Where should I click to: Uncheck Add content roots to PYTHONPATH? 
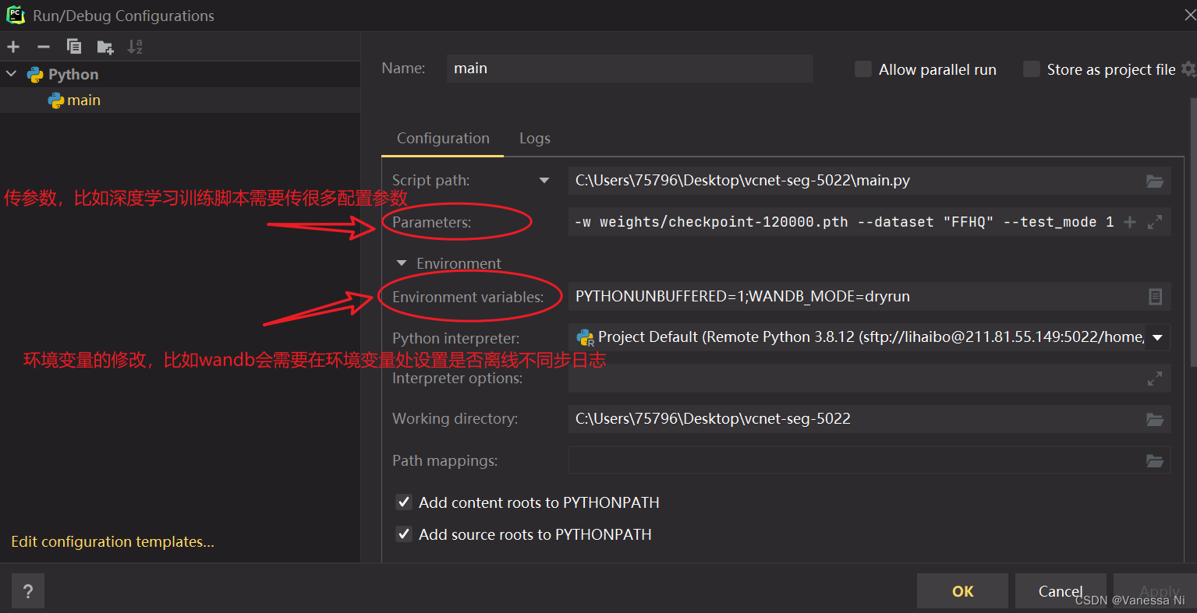coord(404,502)
